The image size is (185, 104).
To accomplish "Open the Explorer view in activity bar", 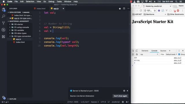I will click(x=3, y=10).
